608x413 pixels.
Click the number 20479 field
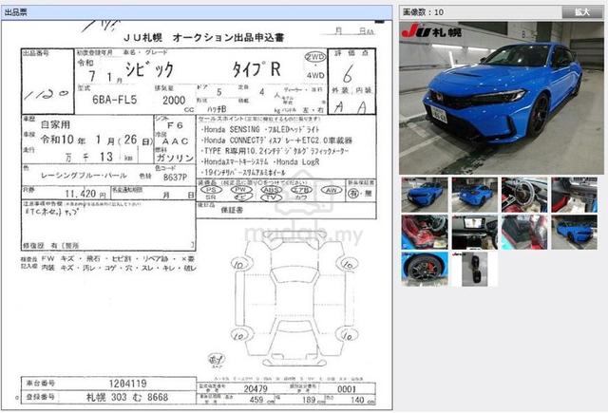256,388
